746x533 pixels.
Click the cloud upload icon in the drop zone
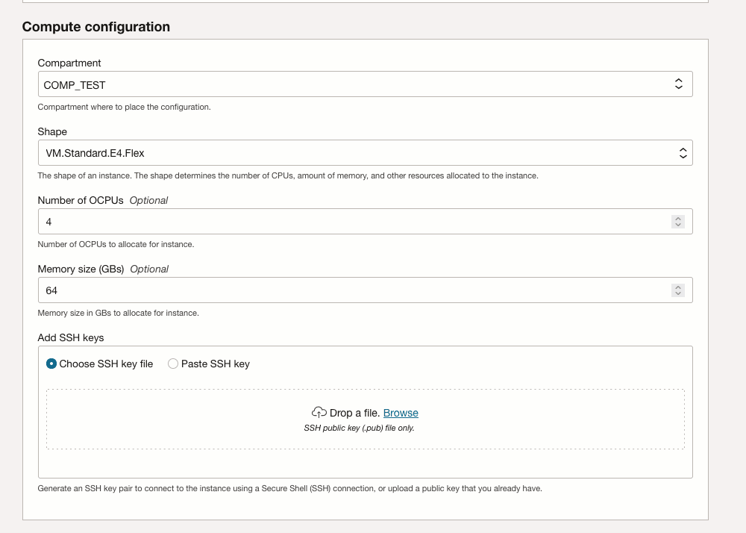(x=319, y=412)
